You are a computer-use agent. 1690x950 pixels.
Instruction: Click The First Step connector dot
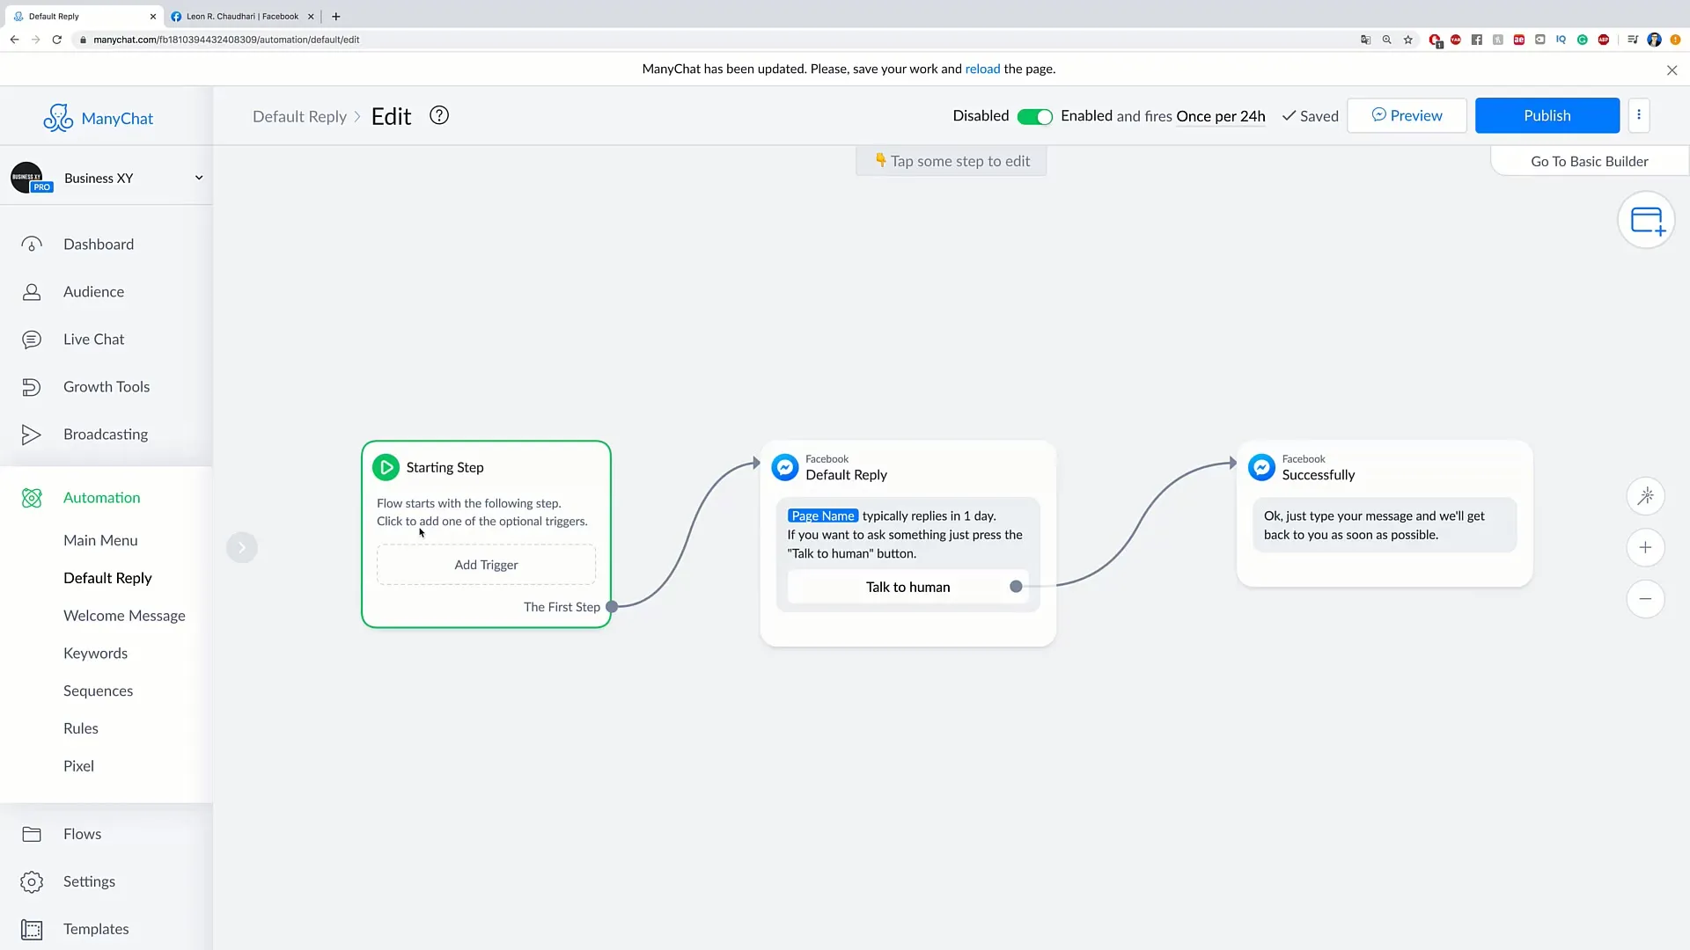[612, 606]
